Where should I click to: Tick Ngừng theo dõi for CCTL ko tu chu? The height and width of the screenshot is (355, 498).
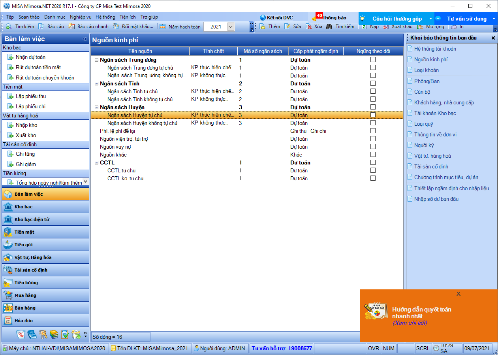click(373, 178)
